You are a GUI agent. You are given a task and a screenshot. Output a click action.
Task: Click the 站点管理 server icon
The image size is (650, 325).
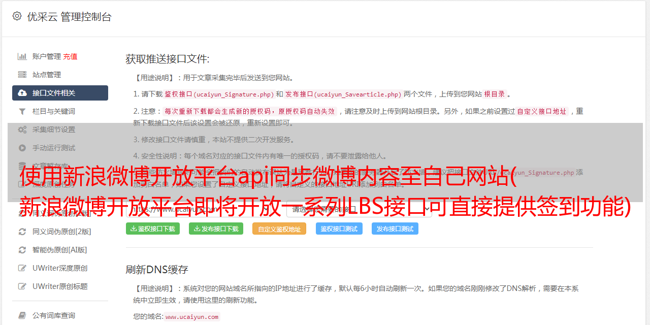(22, 75)
